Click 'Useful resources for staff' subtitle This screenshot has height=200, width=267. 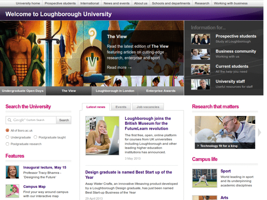[x=234, y=87]
